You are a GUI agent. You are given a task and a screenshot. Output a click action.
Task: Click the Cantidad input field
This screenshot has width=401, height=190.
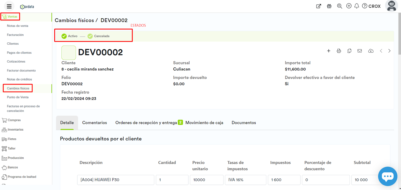coord(172,180)
